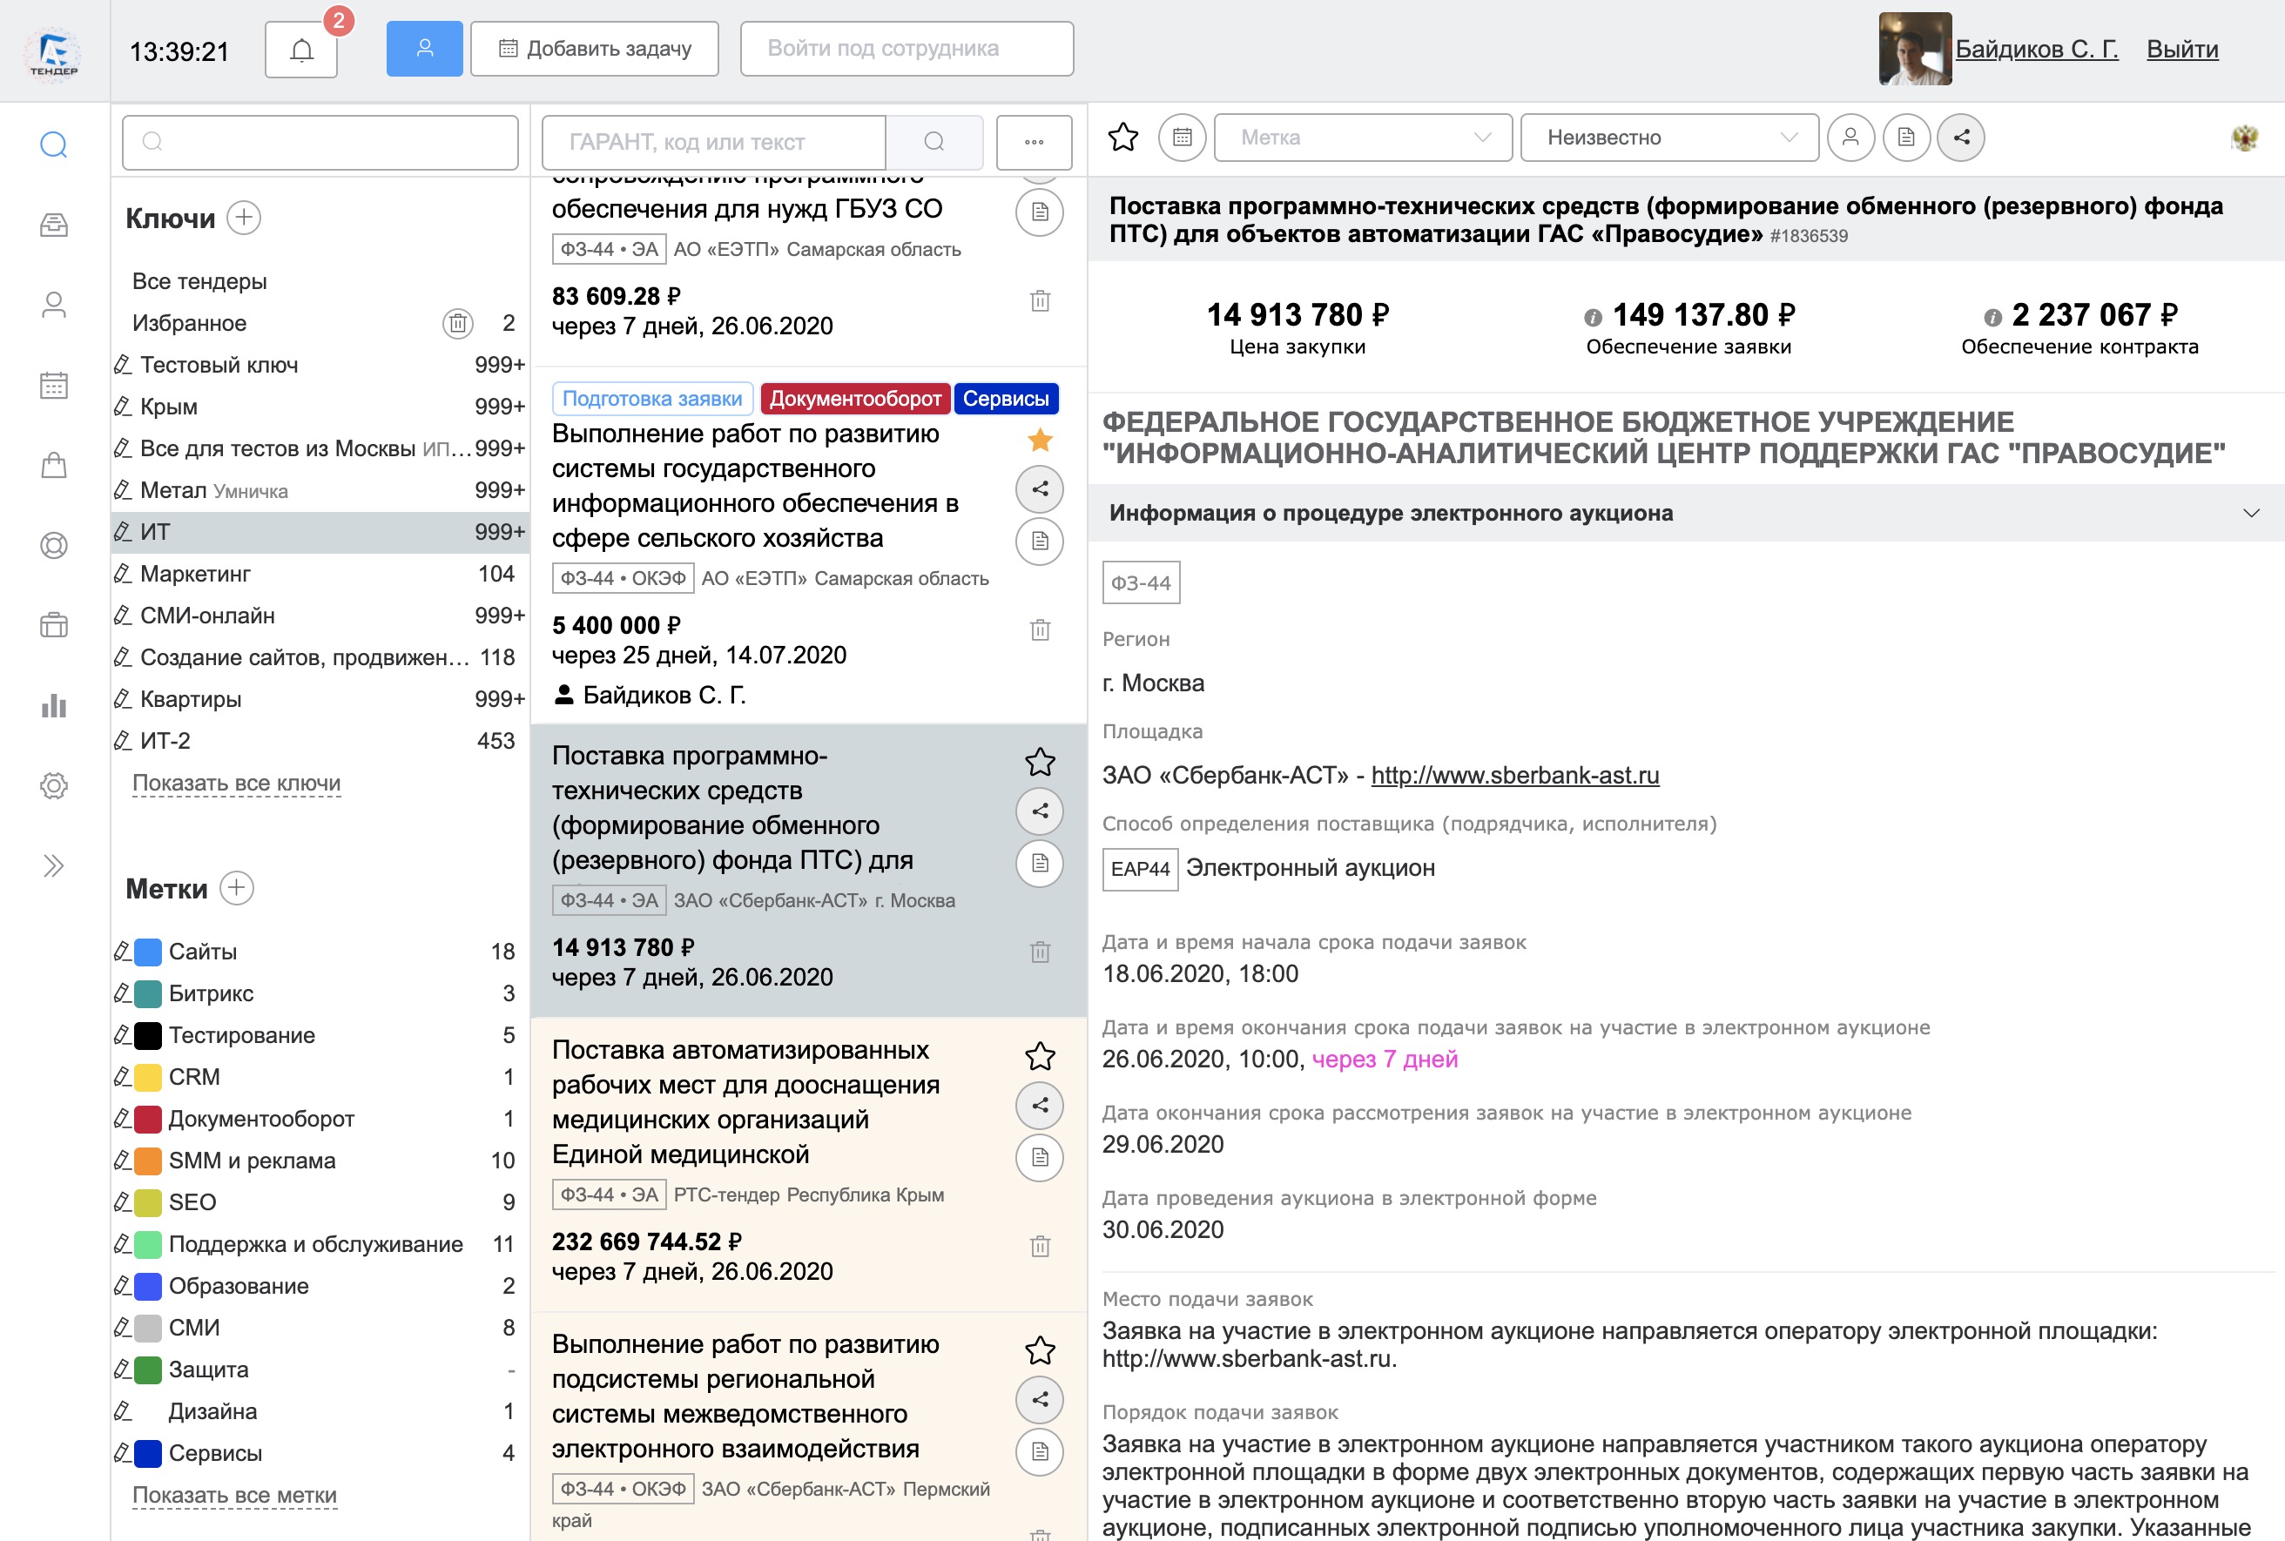Select the Битрикс label row

click(320, 993)
